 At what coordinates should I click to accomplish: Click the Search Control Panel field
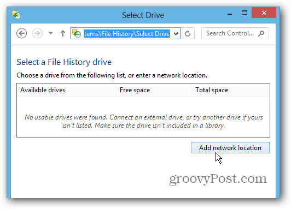[235, 33]
